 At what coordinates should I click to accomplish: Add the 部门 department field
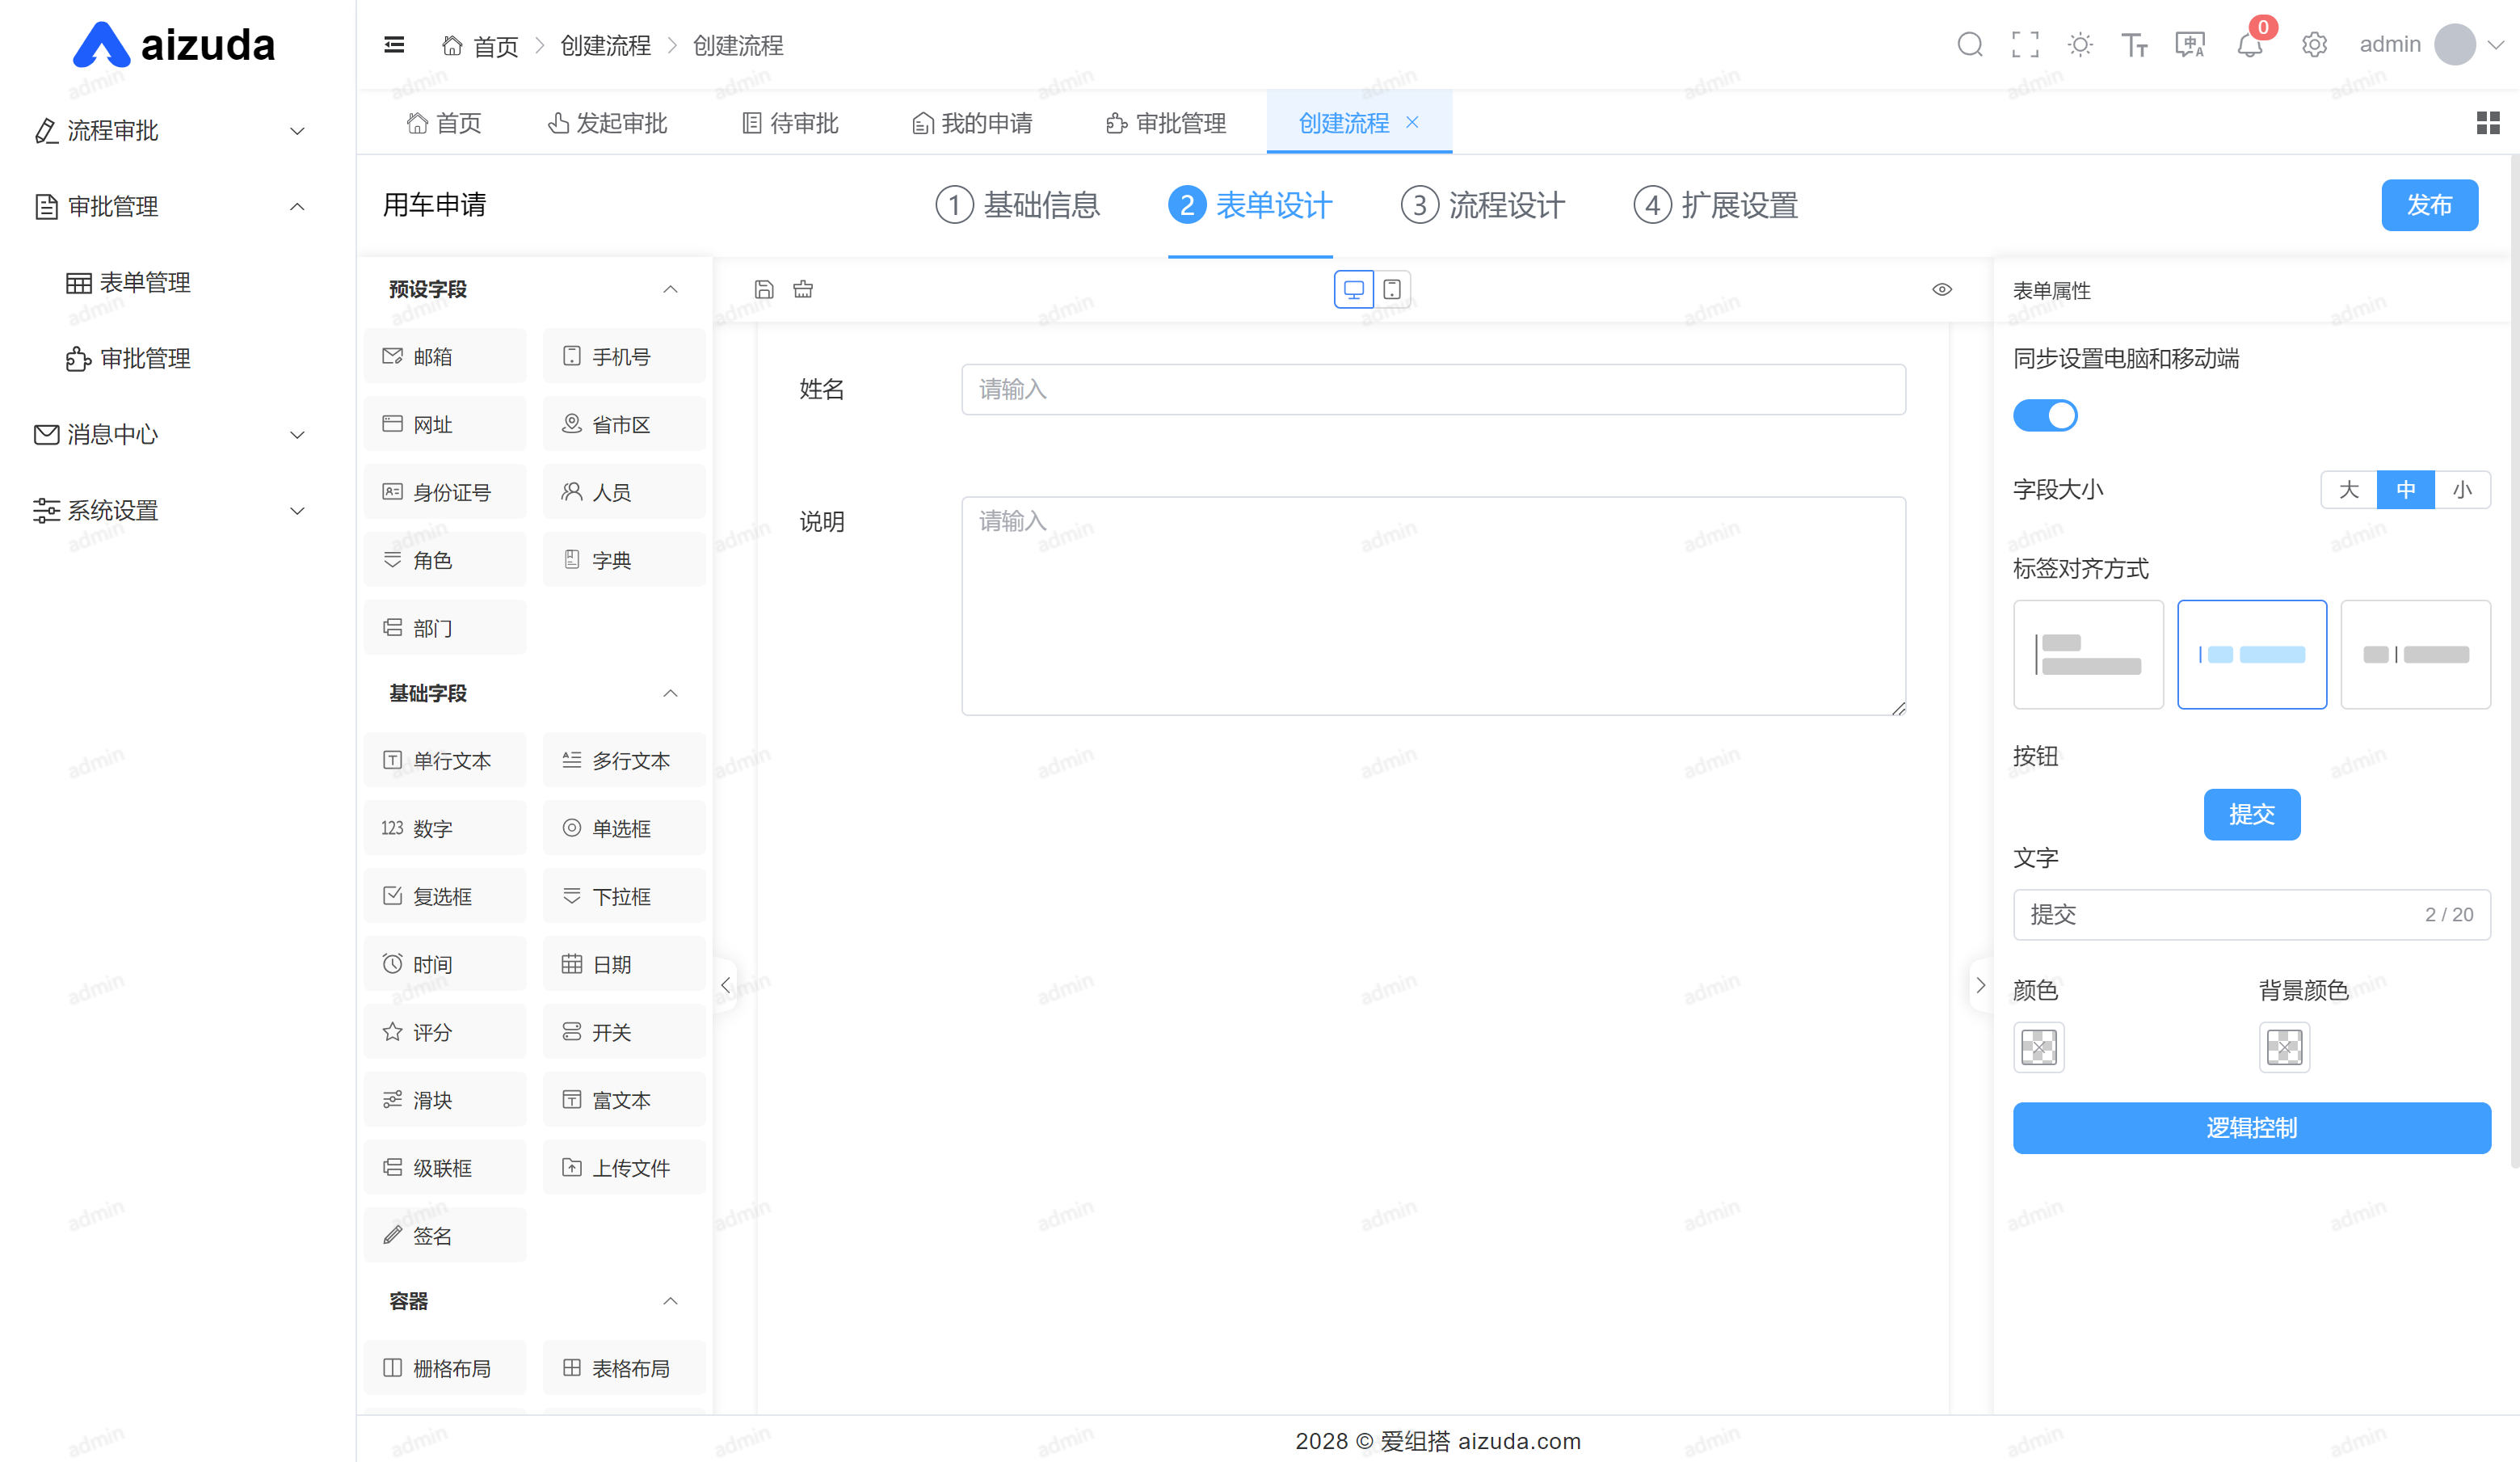445,628
